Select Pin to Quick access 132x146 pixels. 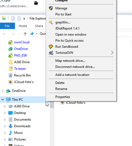81,41
